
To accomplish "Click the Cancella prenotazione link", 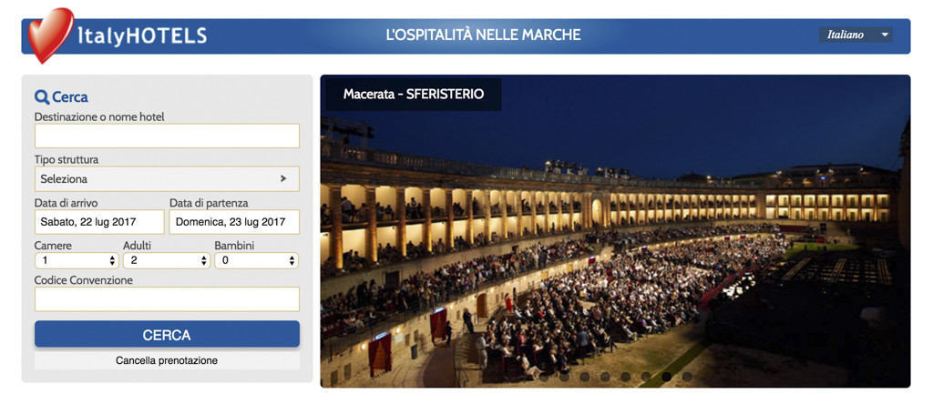I will (167, 360).
